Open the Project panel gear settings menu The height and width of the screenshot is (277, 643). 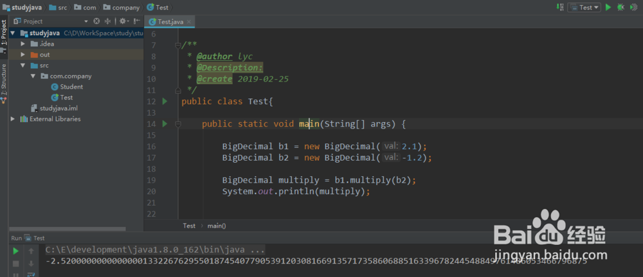[124, 21]
